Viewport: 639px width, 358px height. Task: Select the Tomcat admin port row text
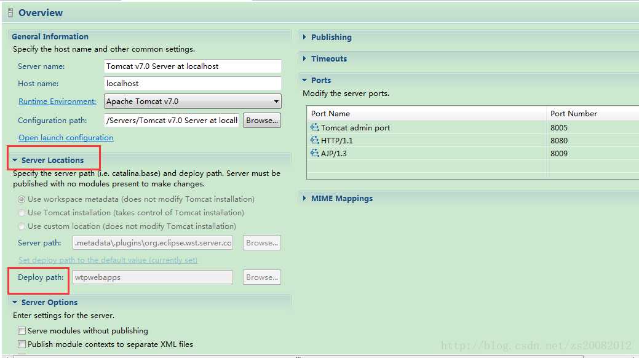(355, 127)
